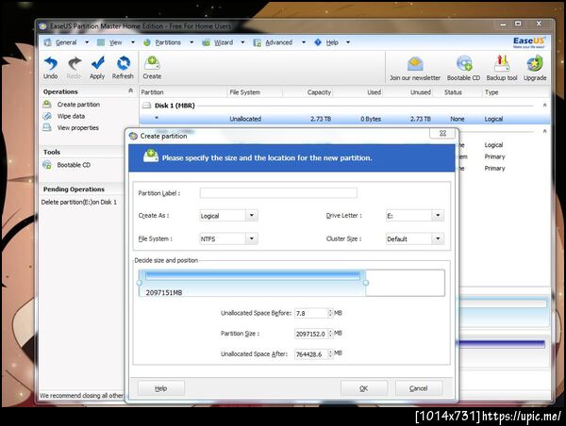Open the dropdown arrow beside General menu
Screen dimensions: 566x426
[x=87, y=42]
